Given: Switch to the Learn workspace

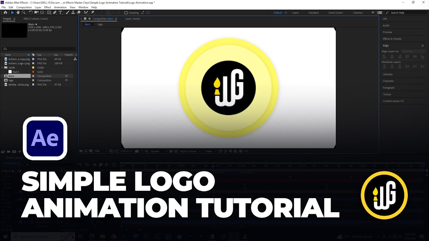Looking at the screenshot, I should click(295, 13).
